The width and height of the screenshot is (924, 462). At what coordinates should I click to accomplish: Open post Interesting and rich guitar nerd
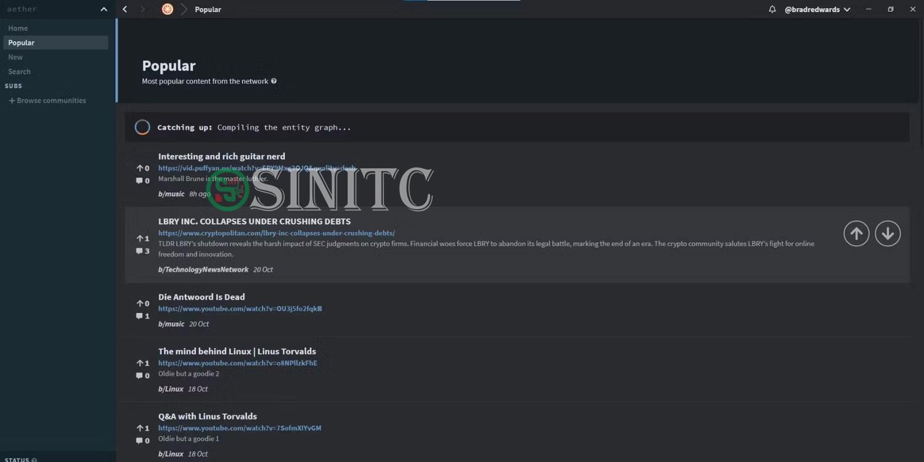222,156
